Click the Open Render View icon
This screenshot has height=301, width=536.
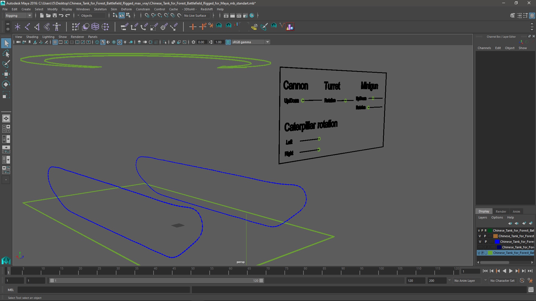pyautogui.click(x=226, y=16)
